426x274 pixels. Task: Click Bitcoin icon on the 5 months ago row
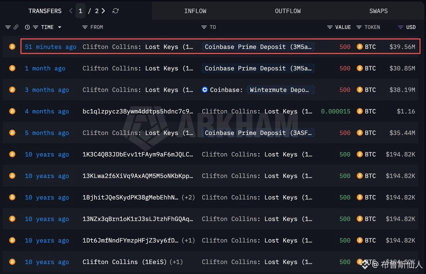12,133
